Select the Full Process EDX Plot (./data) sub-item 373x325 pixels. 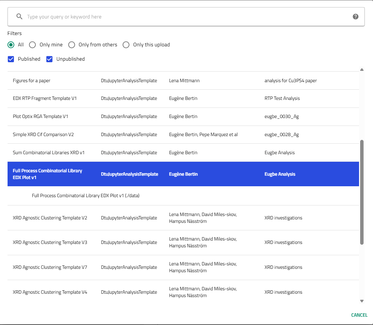pyautogui.click(x=86, y=196)
